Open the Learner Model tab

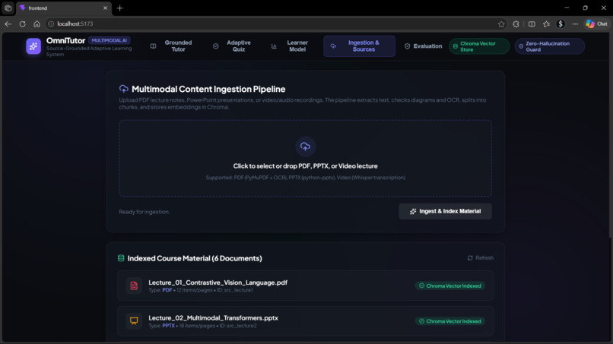pos(291,46)
